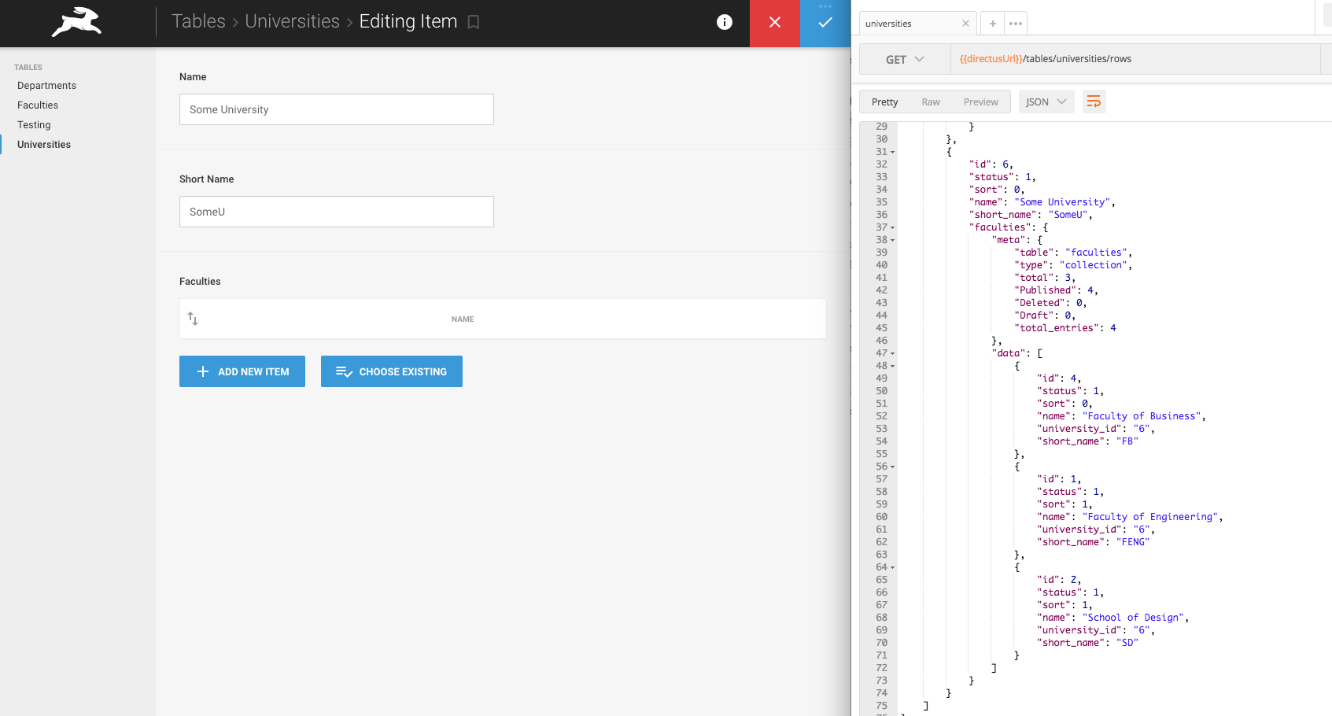Switch to the Raw response view
Viewport: 1332px width, 716px height.
tap(931, 101)
